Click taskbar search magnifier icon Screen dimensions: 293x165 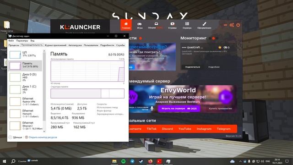click(x=13, y=161)
